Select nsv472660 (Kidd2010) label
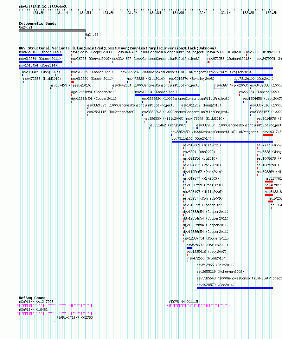This screenshot has height=339, width=282. [206, 259]
